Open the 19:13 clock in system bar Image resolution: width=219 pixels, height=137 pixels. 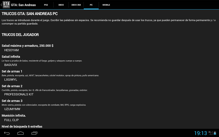tap(200, 133)
